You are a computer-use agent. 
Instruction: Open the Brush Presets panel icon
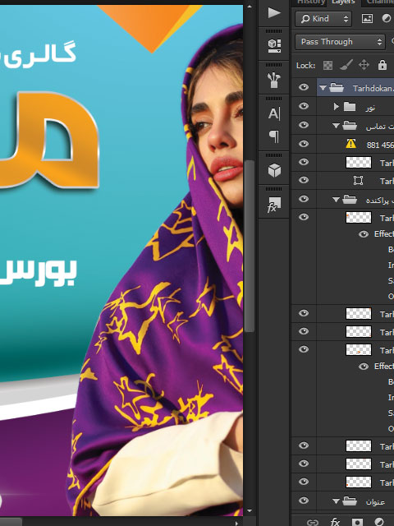click(274, 80)
